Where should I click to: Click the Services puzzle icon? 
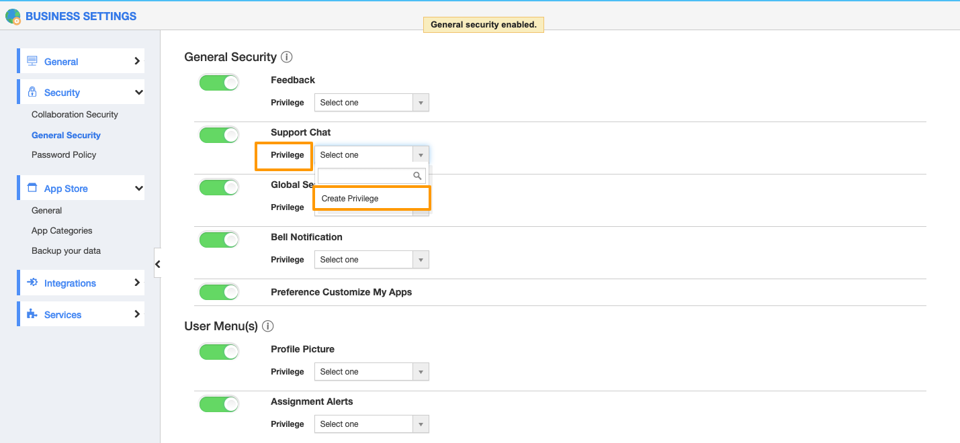coord(32,314)
